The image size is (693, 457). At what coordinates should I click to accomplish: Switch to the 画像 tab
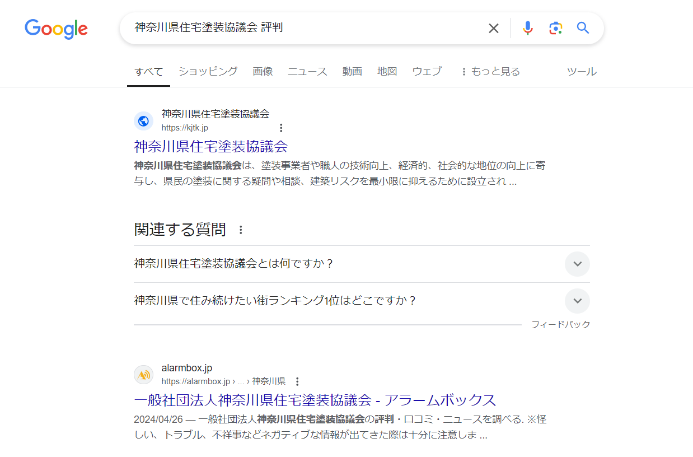pos(263,72)
